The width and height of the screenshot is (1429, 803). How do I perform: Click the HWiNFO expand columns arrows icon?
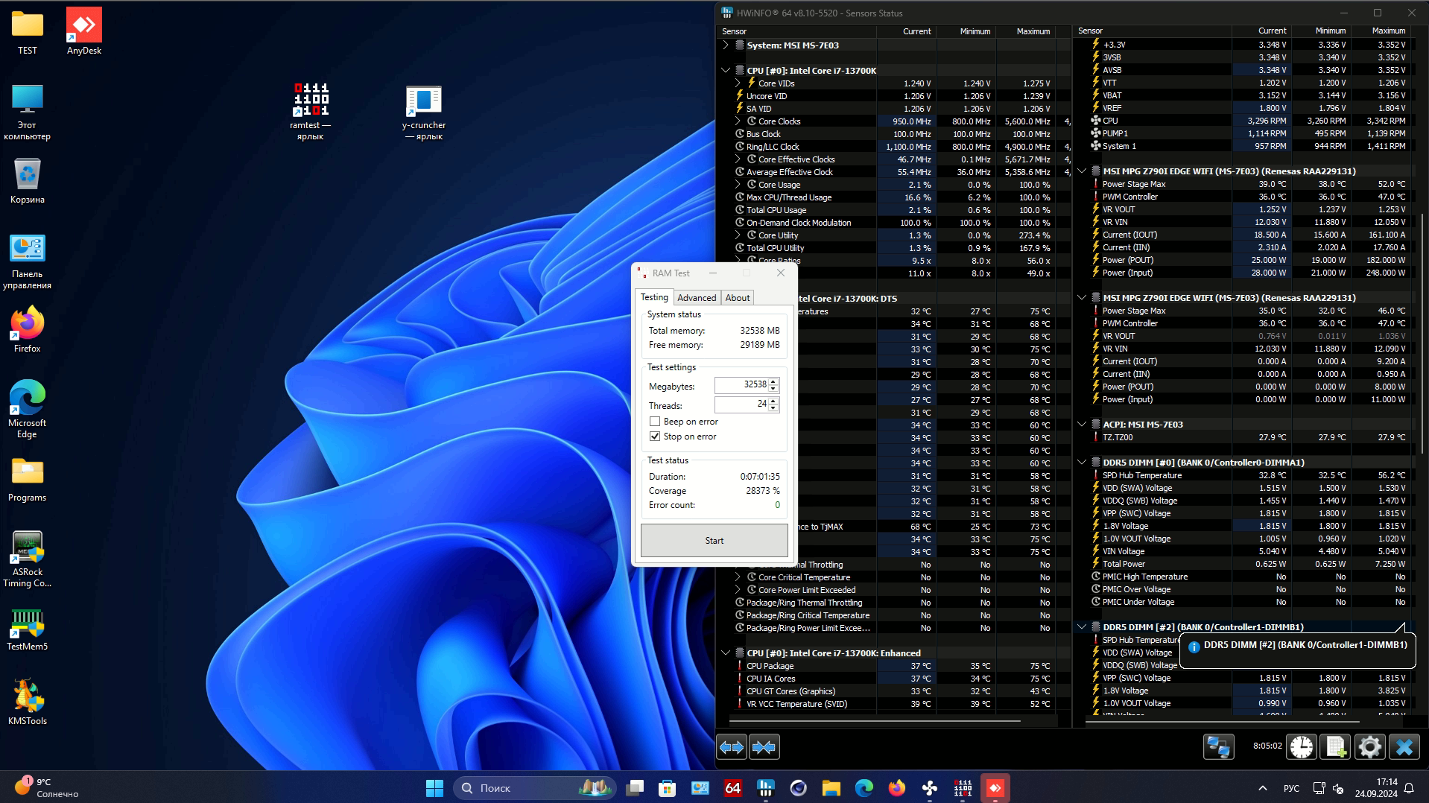pos(732,746)
